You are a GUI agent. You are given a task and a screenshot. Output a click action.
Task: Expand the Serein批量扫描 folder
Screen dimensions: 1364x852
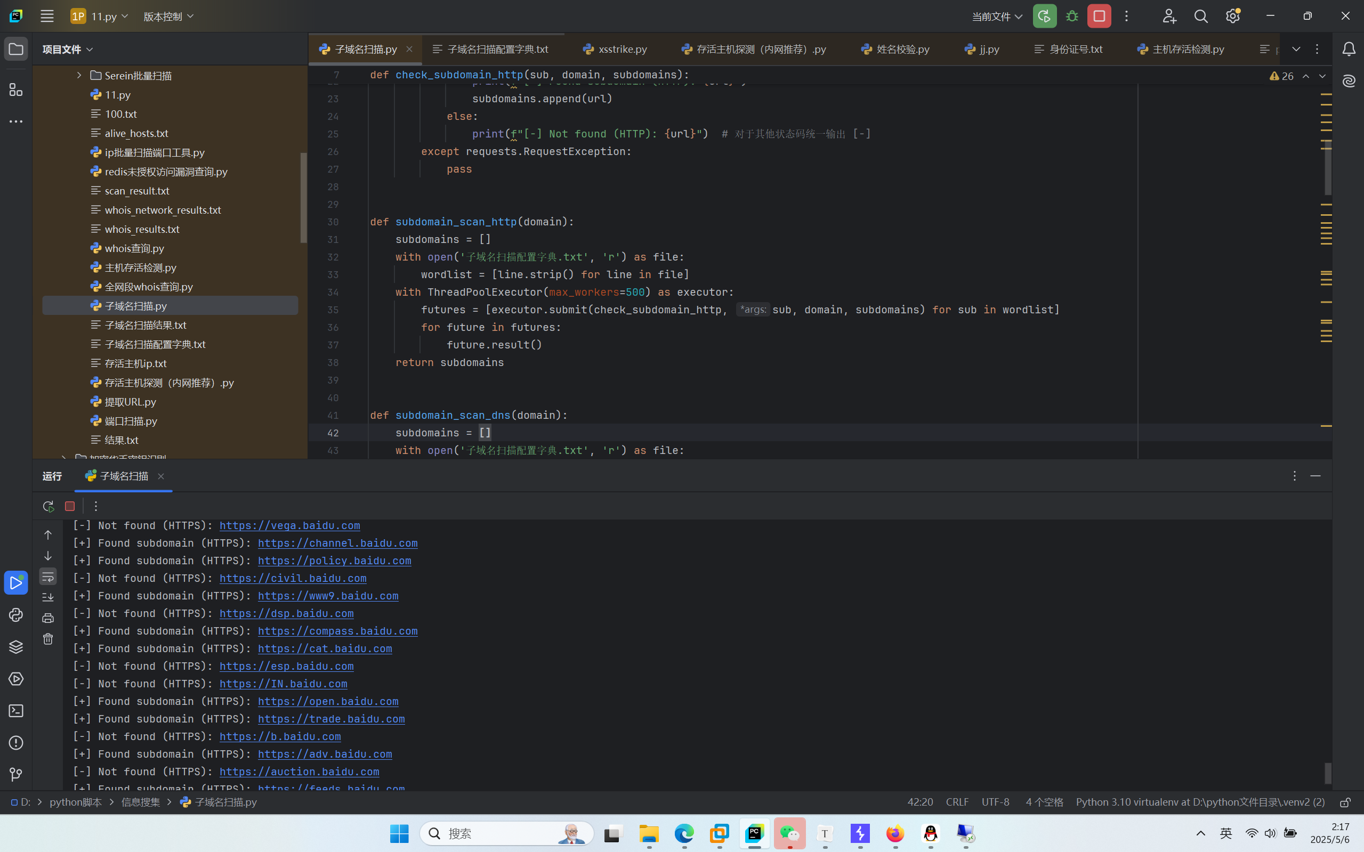(79, 75)
